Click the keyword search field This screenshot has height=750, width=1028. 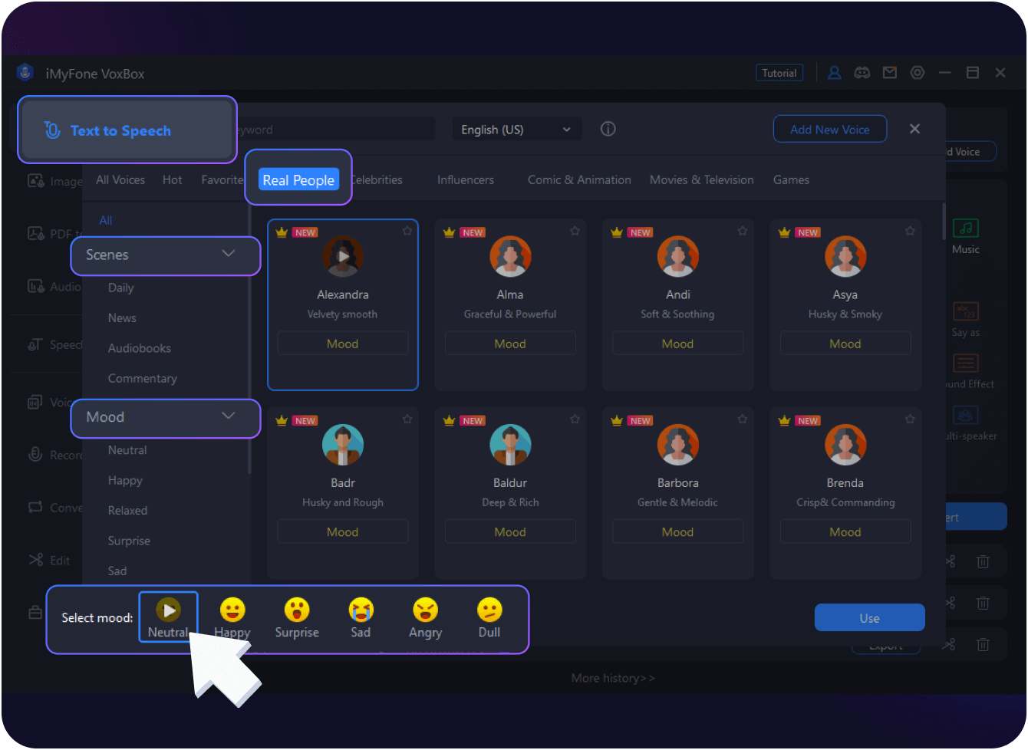tap(335, 130)
